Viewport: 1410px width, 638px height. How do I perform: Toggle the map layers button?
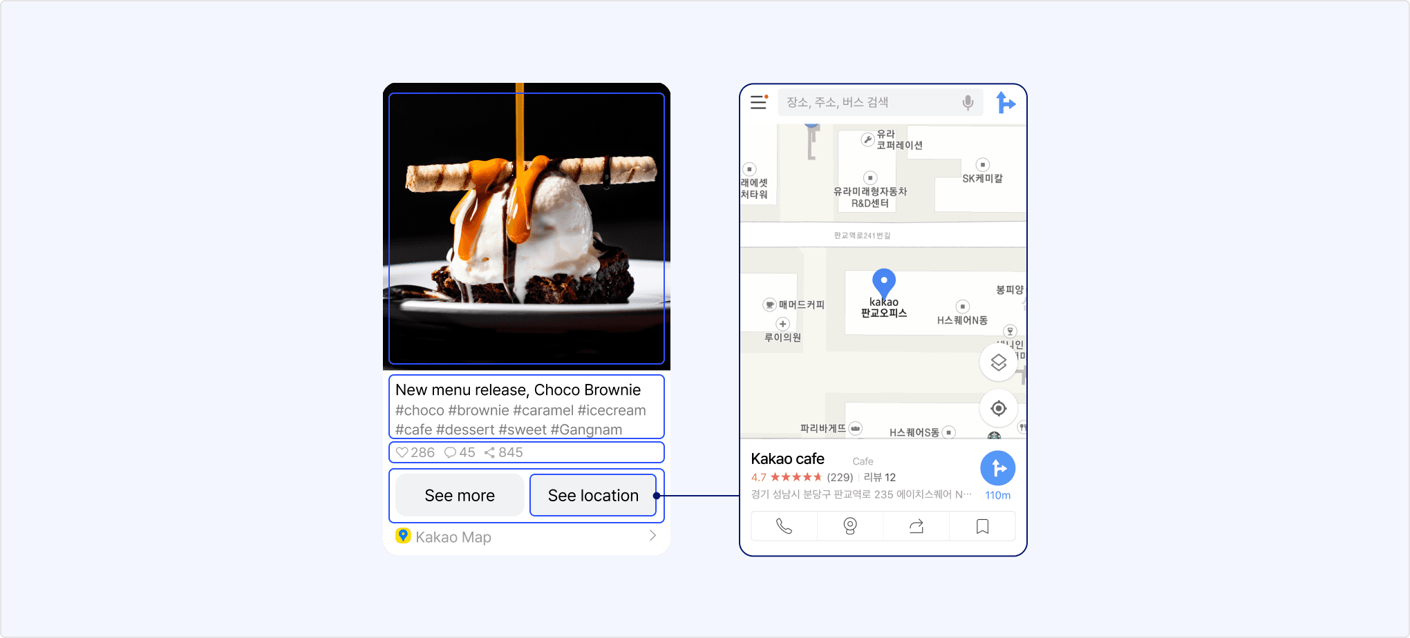[x=998, y=362]
